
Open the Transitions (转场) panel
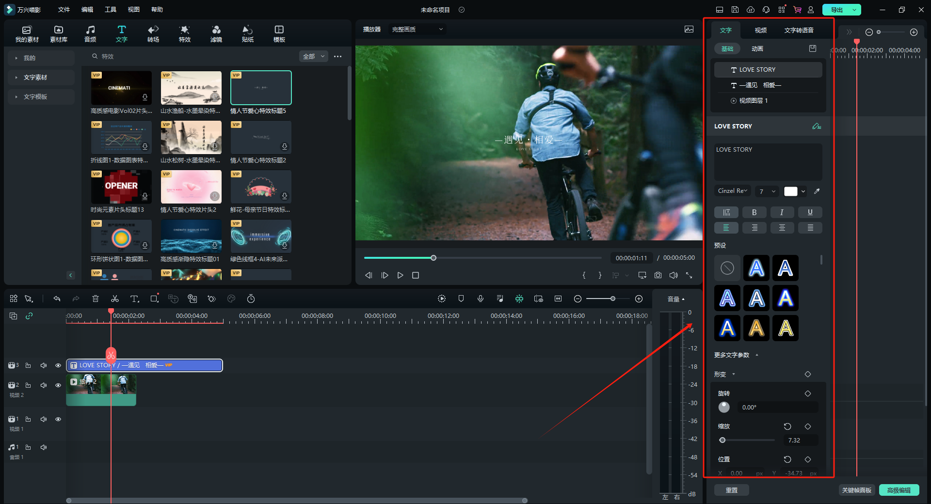153,33
